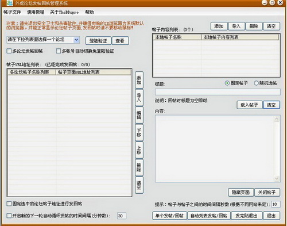The width and height of the screenshot is (287, 226).
Task: Click the vertical 导入 button beside URL list
Action: 139,98
